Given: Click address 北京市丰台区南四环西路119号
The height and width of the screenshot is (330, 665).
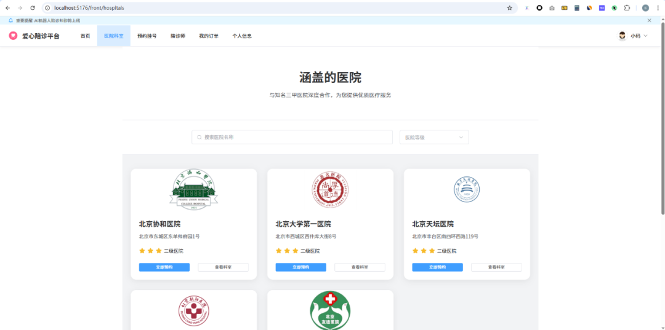Looking at the screenshot, I should click(x=445, y=237).
